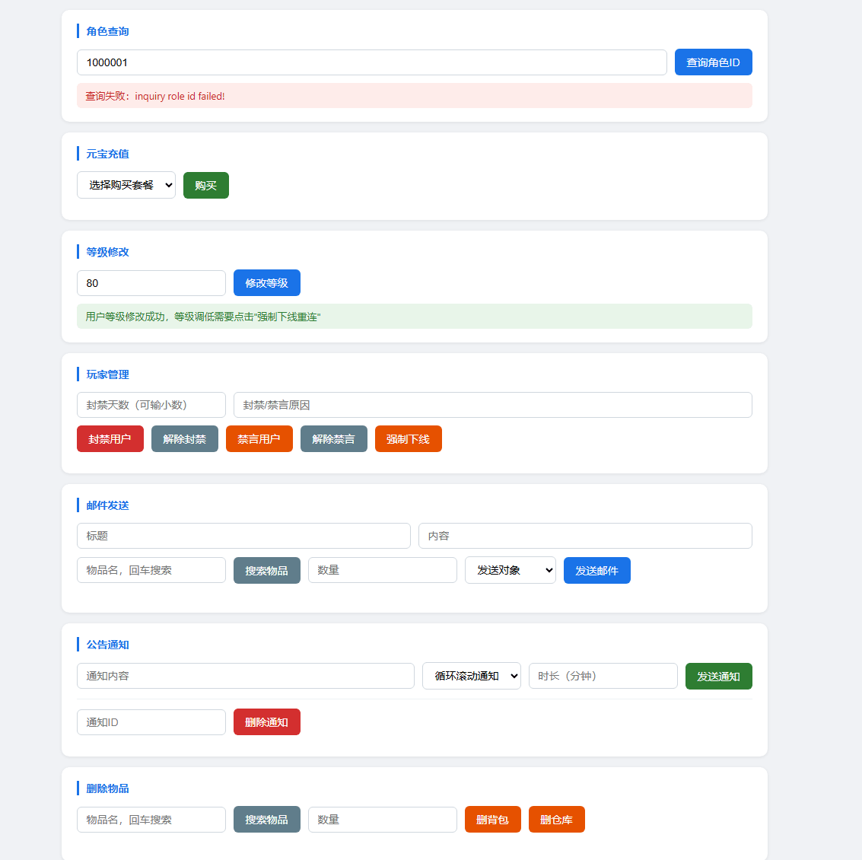Click the 解除封禁 button
The height and width of the screenshot is (860, 862).
click(x=185, y=439)
